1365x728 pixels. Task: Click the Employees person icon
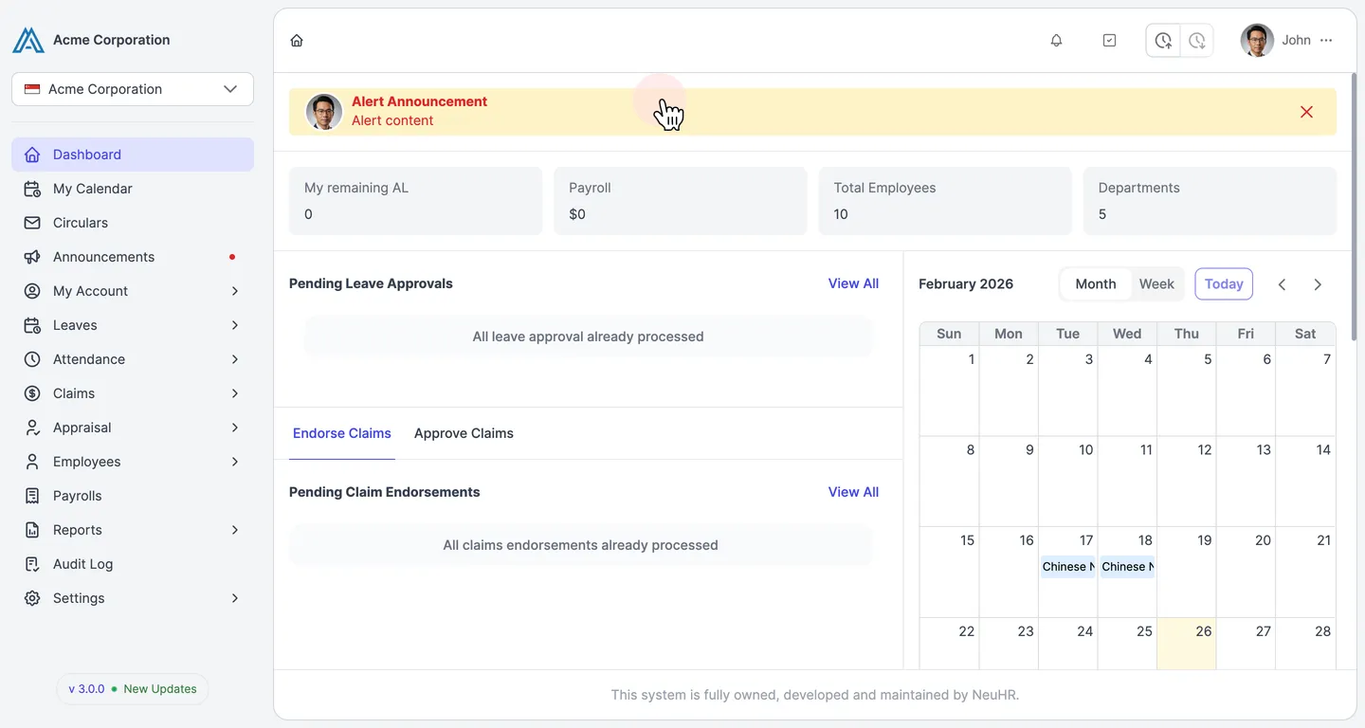pyautogui.click(x=32, y=462)
